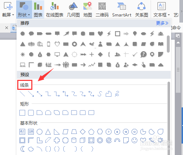Choose the dodecagon shape labeled 12
The image size is (183, 155).
click(134, 132)
